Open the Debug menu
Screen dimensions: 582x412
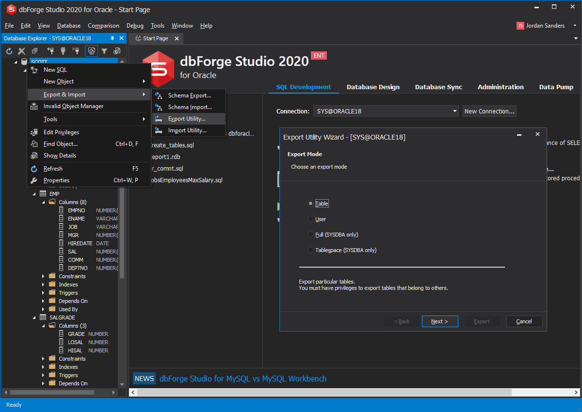(x=135, y=26)
